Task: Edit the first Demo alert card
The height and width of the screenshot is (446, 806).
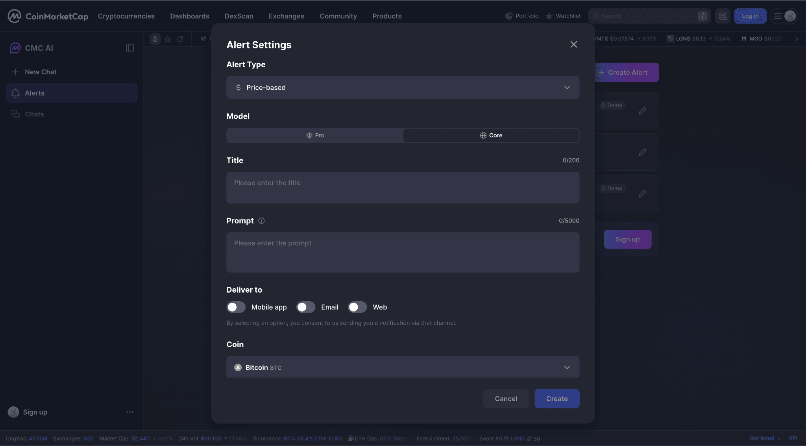Action: [642, 111]
